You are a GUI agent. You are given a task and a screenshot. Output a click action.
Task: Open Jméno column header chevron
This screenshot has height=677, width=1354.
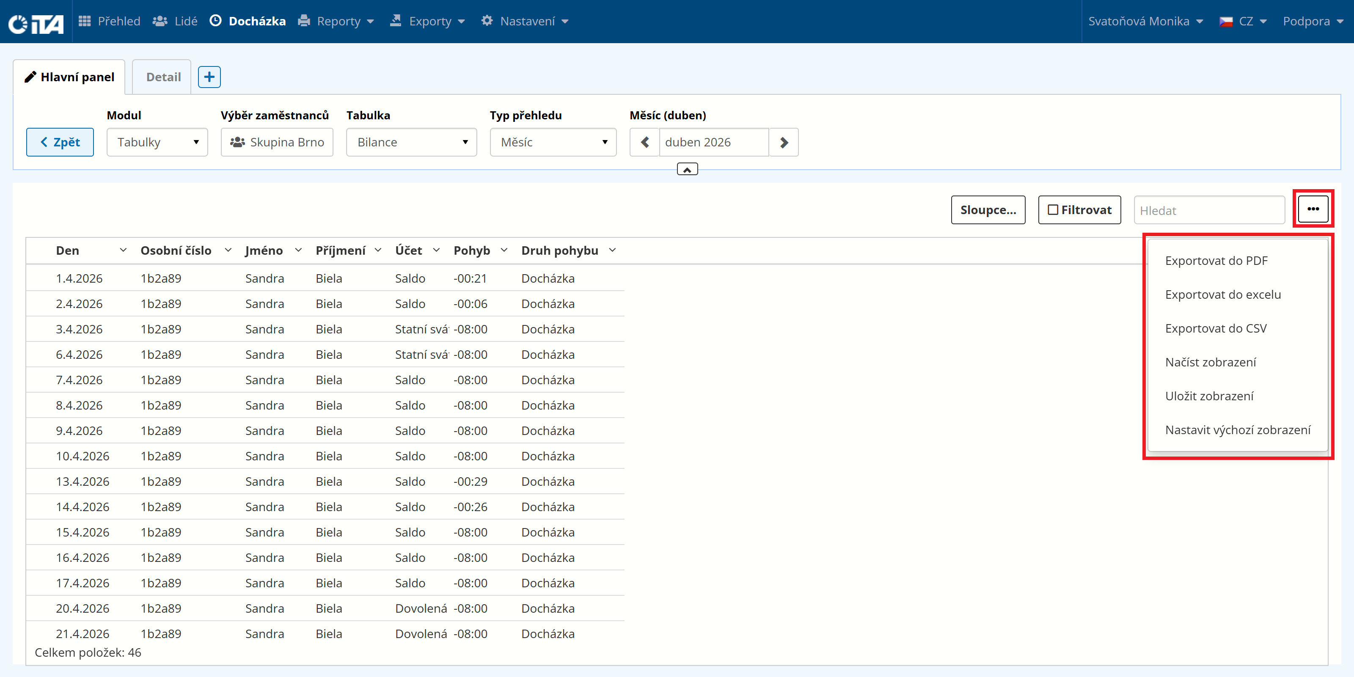[298, 250]
